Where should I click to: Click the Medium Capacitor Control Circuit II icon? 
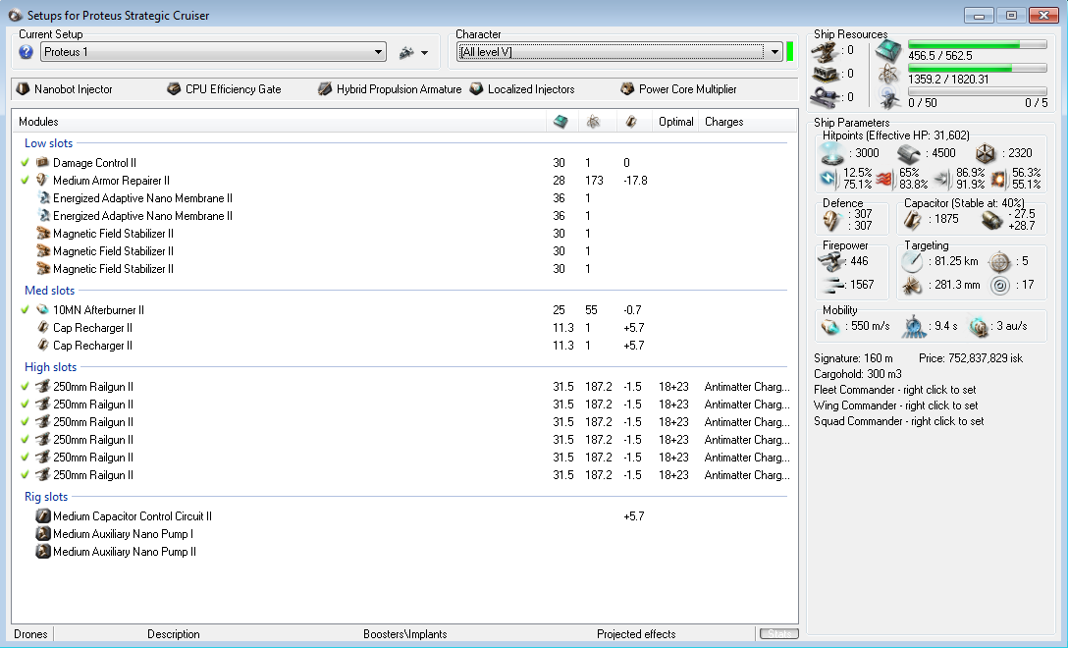(x=43, y=515)
